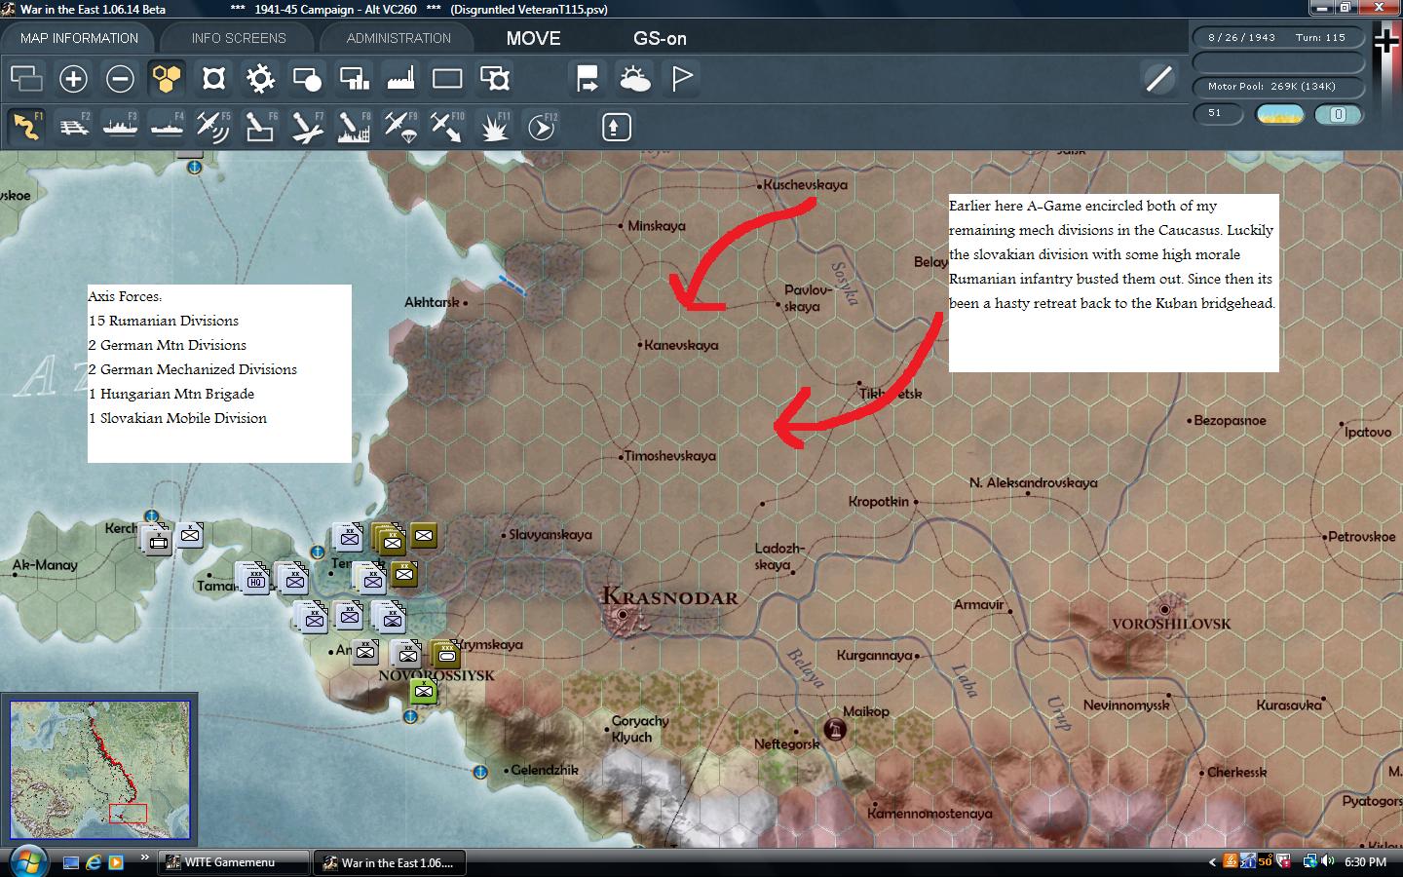Zoom out with the minus icon
The image size is (1403, 877).
(120, 79)
